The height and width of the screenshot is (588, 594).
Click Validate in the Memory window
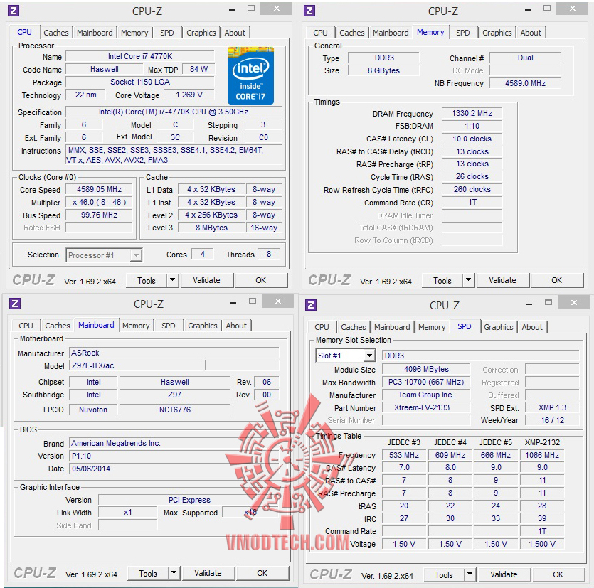pos(502,280)
